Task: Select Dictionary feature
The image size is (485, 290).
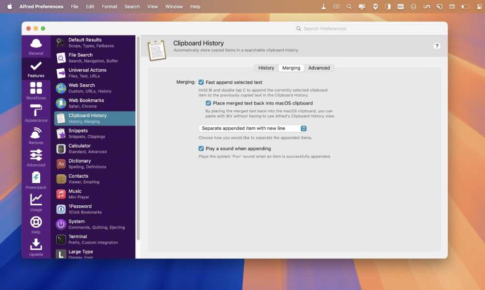Action: pyautogui.click(x=95, y=164)
